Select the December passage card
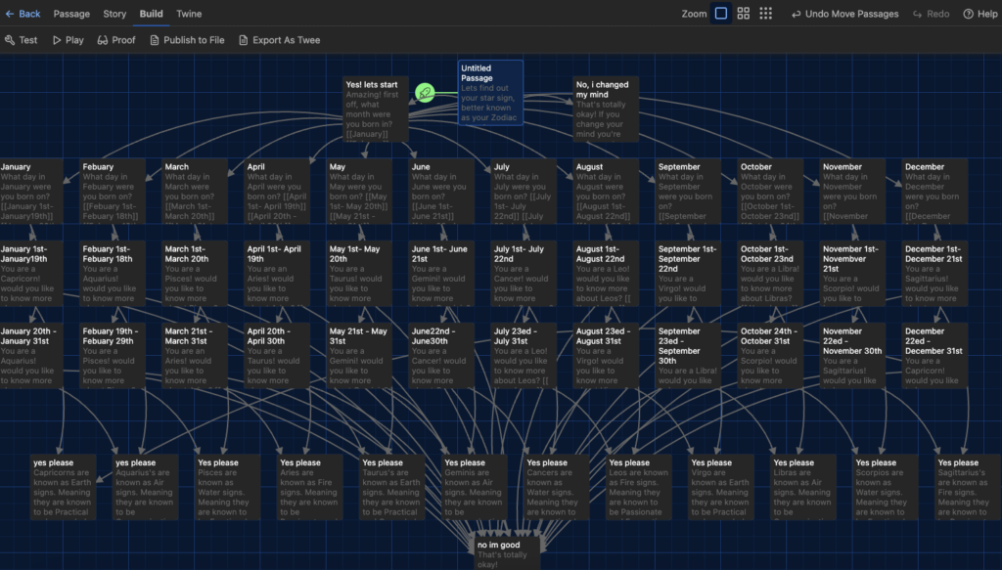The width and height of the screenshot is (1002, 570). (934, 192)
